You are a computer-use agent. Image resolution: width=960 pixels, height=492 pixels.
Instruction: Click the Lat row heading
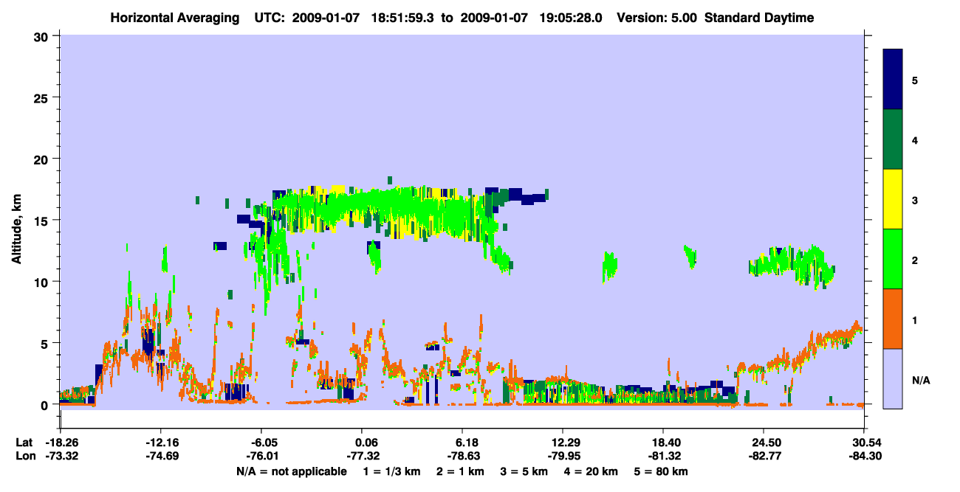click(23, 443)
